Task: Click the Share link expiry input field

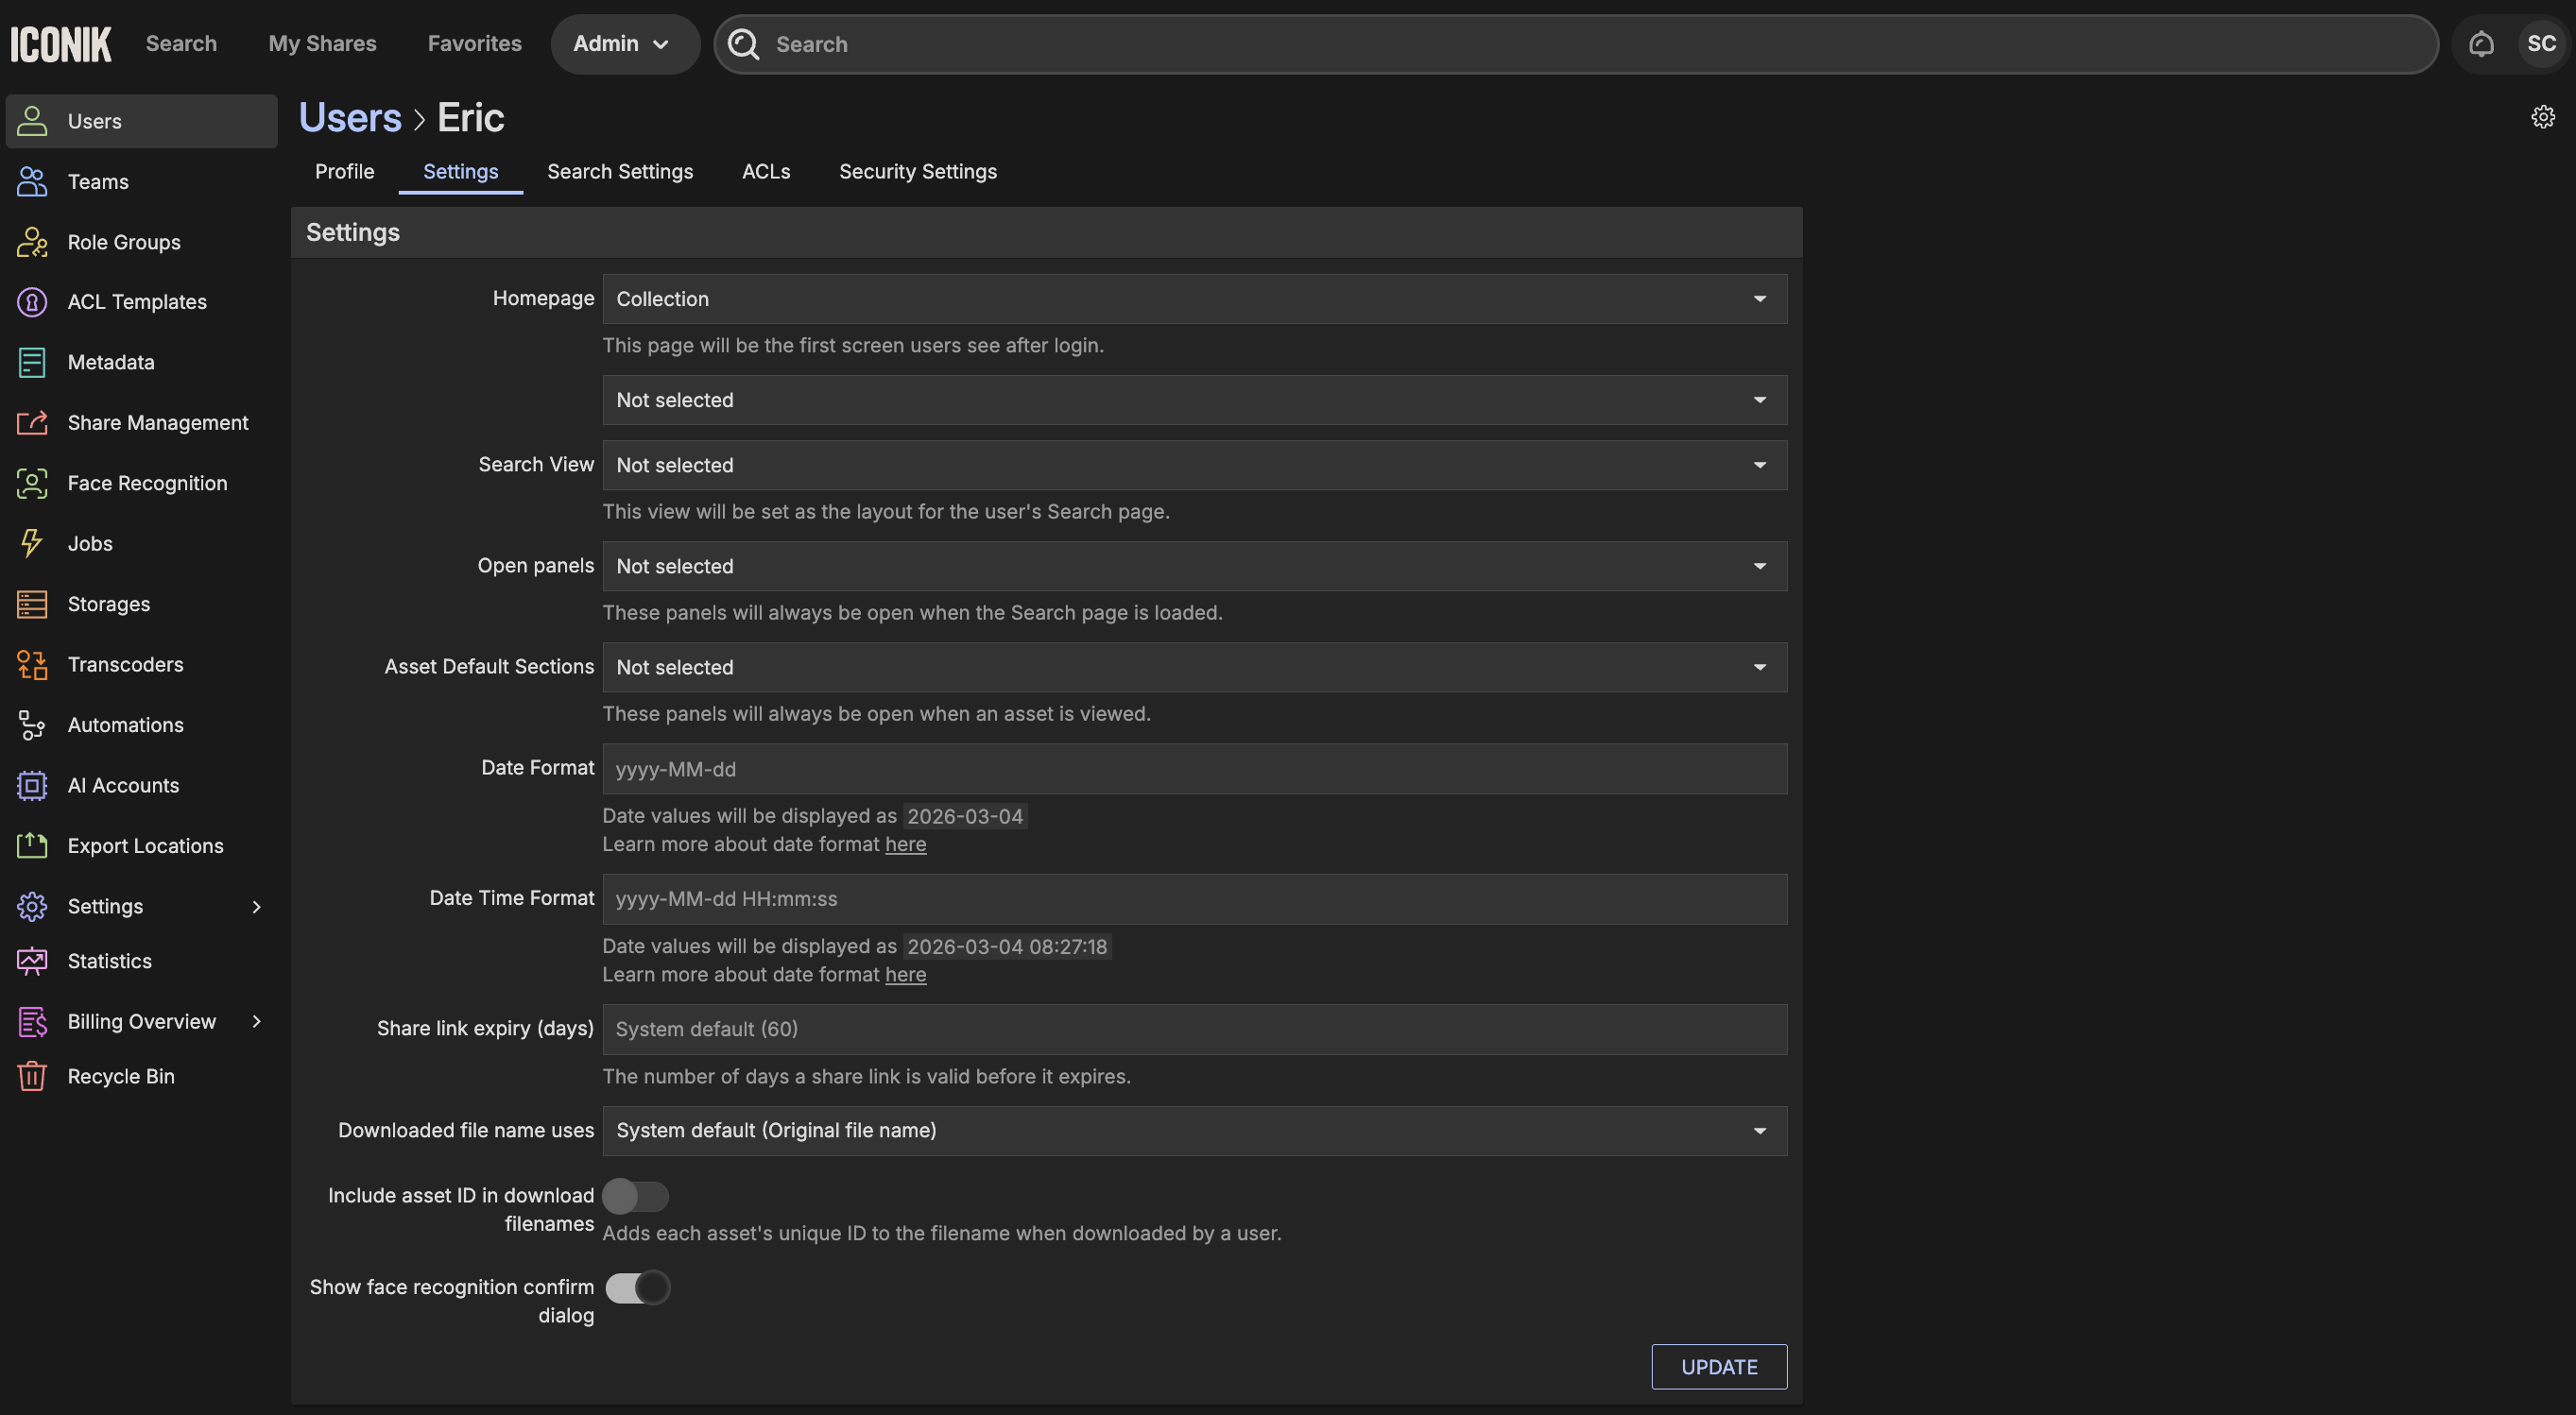Action: [1194, 1030]
